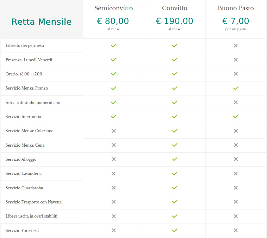Click Buono Pasto checkmark for Servizio Mensa: Pranzo
The height and width of the screenshot is (238, 267).
pos(236,88)
